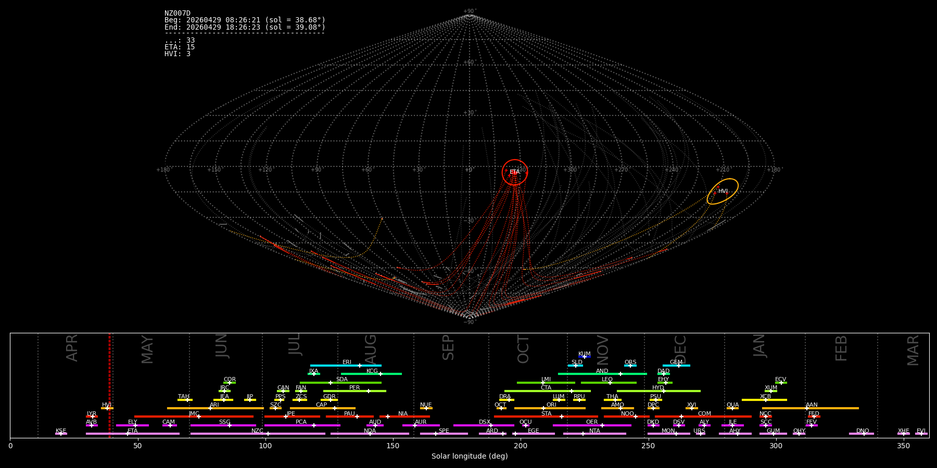
Task: Select the green AND shower bar
Action: pyautogui.click(x=602, y=374)
